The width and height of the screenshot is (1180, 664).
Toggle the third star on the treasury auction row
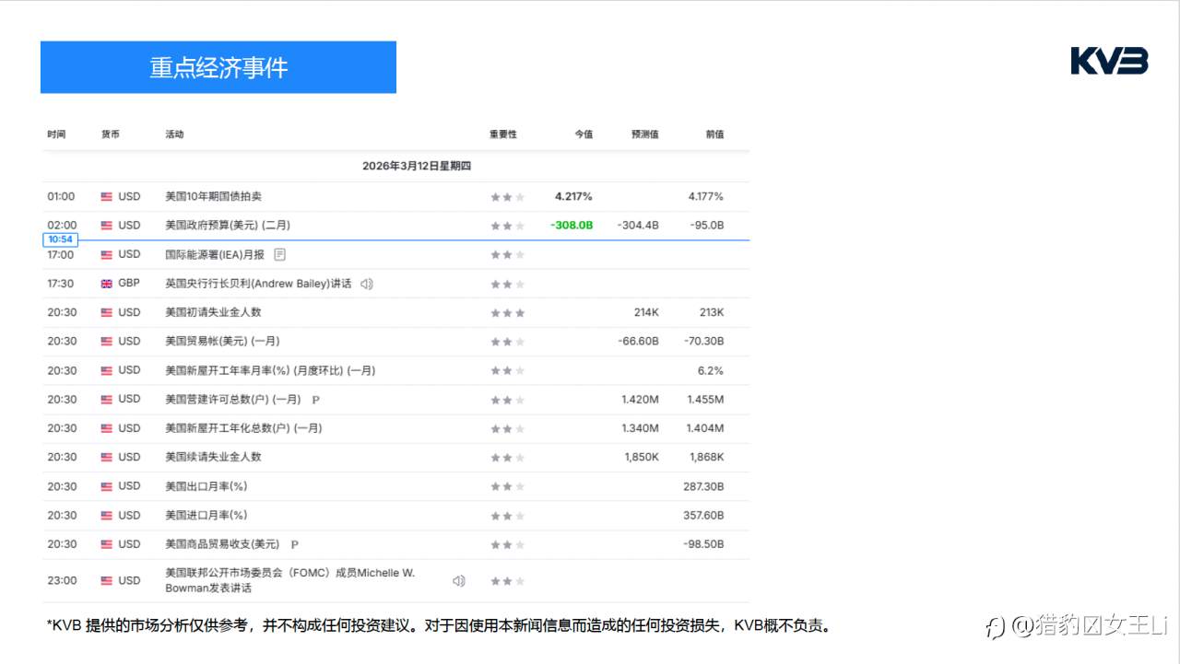(x=521, y=196)
